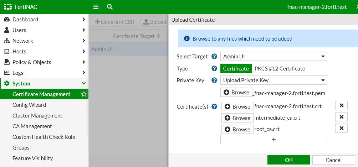Viewport: 358px width, 167px height.
Task: Open Feature Visibility menu item
Action: [44, 158]
